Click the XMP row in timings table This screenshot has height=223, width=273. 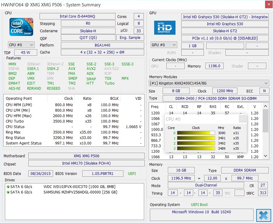tap(206, 157)
